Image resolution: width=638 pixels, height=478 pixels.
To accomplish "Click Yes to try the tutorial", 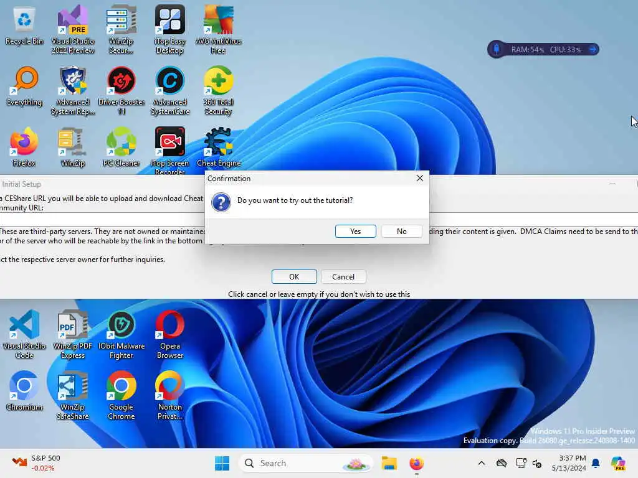I will click(x=355, y=232).
